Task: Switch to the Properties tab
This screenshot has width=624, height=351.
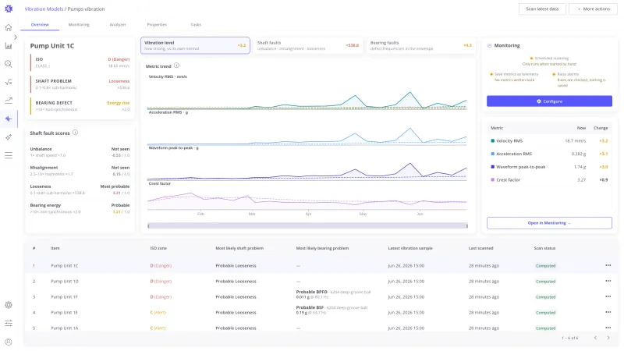Action: pyautogui.click(x=157, y=25)
